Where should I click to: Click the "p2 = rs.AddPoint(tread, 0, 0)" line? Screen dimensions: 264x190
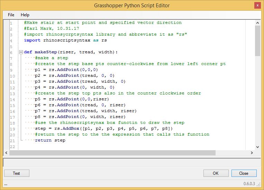(75, 76)
